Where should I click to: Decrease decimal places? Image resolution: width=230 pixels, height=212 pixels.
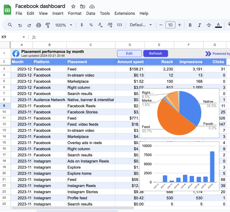pos(100,25)
